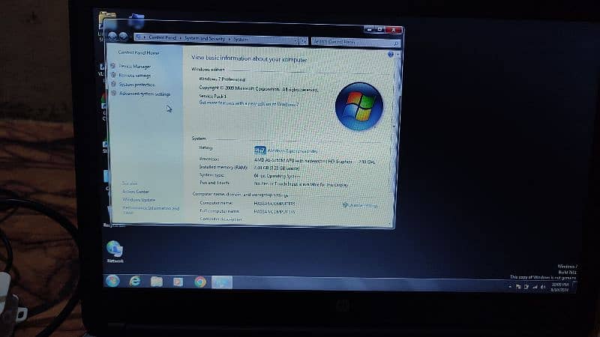The height and width of the screenshot is (337, 600).
Task: Click the Windows Experience Index score badge
Action: [x=259, y=151]
